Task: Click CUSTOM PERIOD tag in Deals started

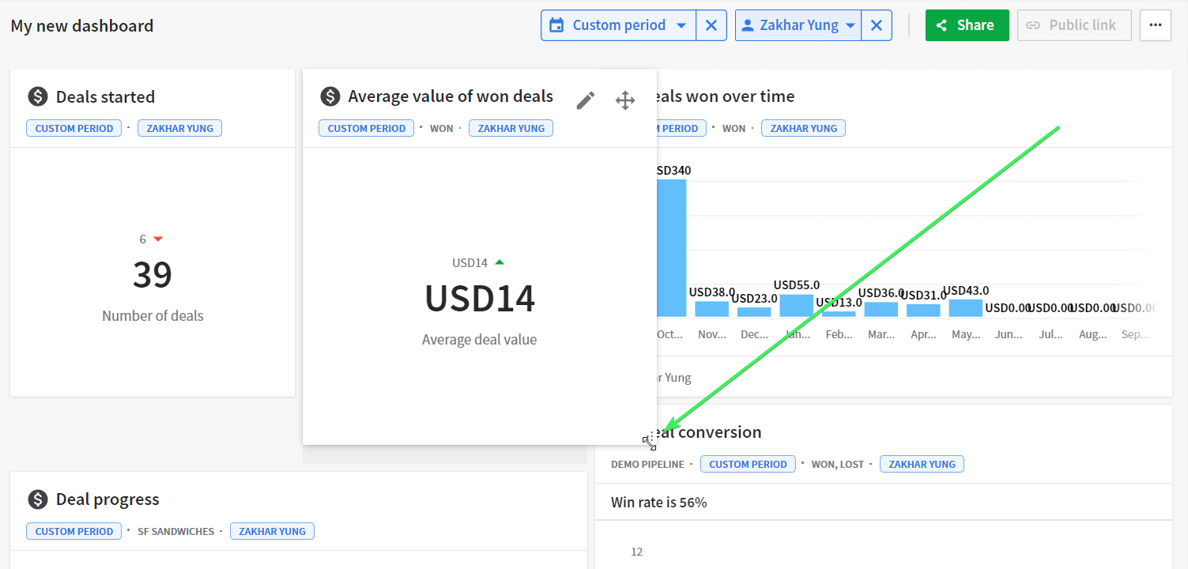Action: (x=74, y=128)
